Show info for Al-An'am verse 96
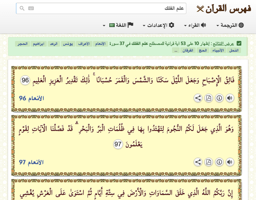Viewport: 256px width, 200px height. coord(219,98)
